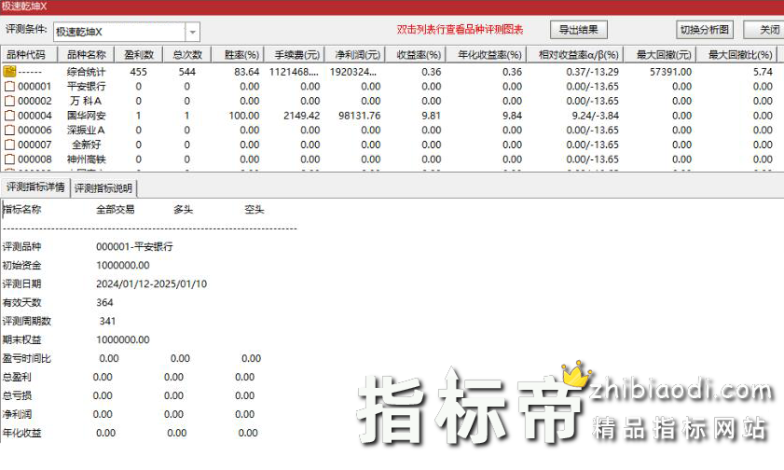Click the 0.37/-13.29 relative return cell
This screenshot has height=470, width=784.
pos(593,72)
